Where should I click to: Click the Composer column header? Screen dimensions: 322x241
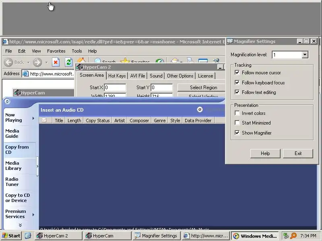139,120
